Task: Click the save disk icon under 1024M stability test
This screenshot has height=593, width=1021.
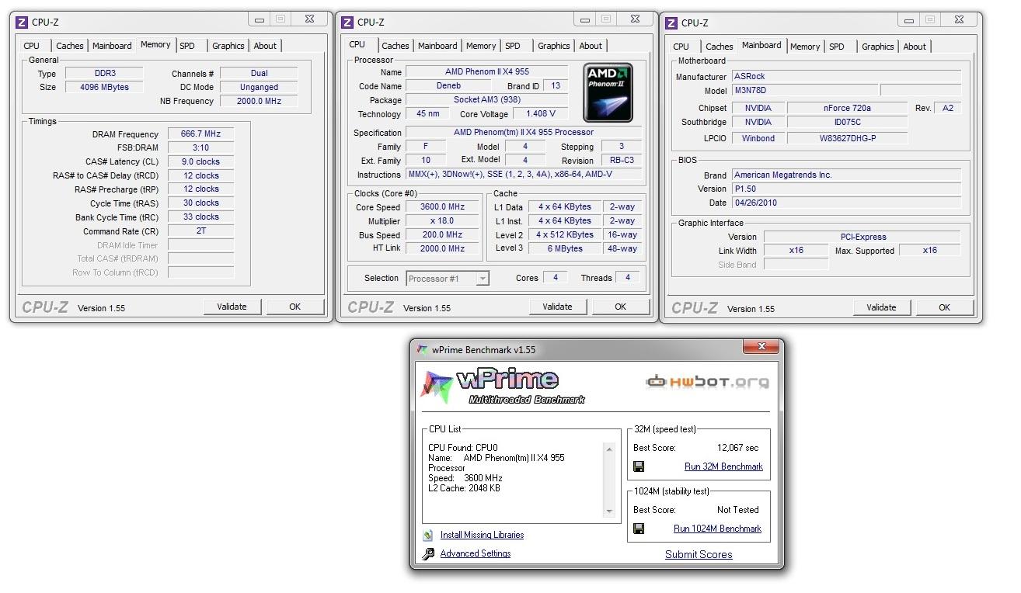Action: [639, 529]
